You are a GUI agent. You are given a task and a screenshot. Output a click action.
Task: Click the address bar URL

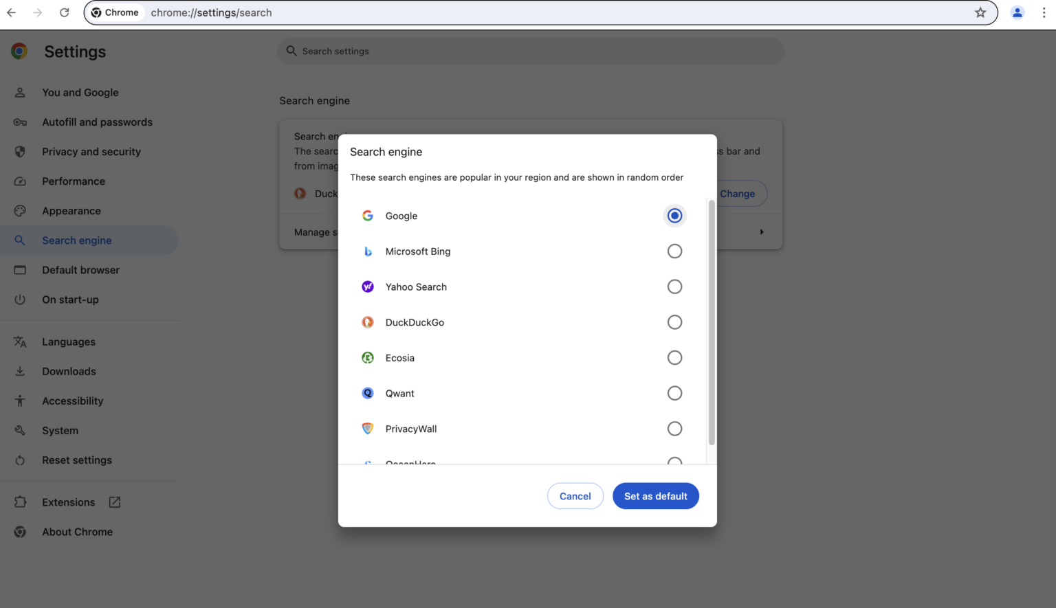[212, 12]
